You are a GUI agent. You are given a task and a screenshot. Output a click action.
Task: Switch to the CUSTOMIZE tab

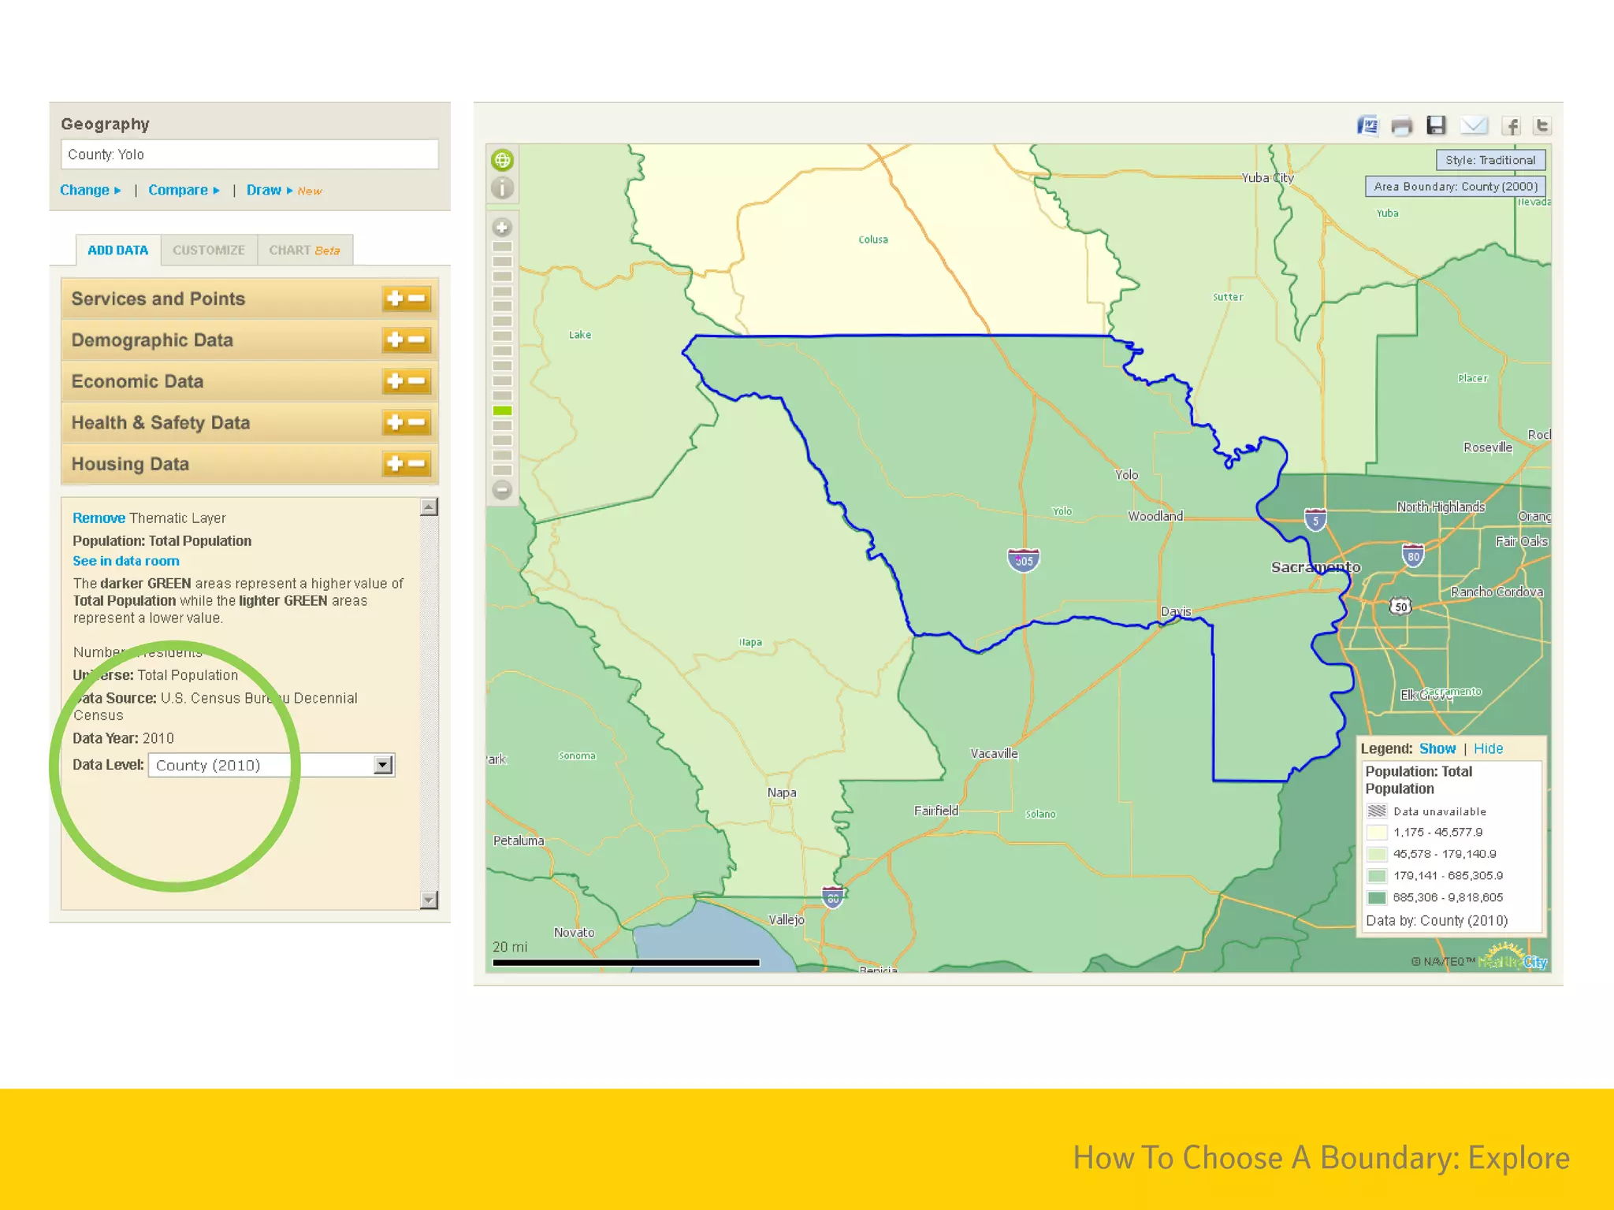(209, 251)
